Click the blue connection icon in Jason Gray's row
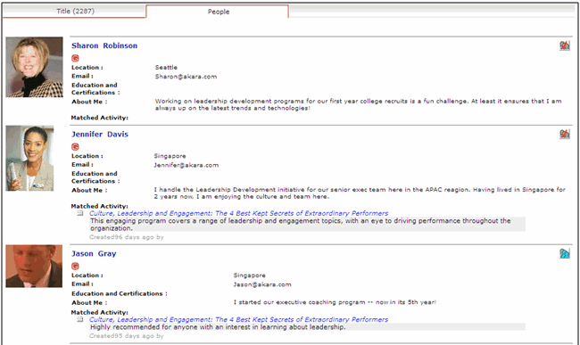Viewport: 580px width, 345px height. click(565, 253)
